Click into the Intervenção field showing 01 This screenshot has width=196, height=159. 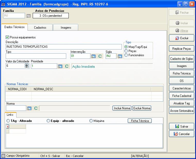point(80,56)
